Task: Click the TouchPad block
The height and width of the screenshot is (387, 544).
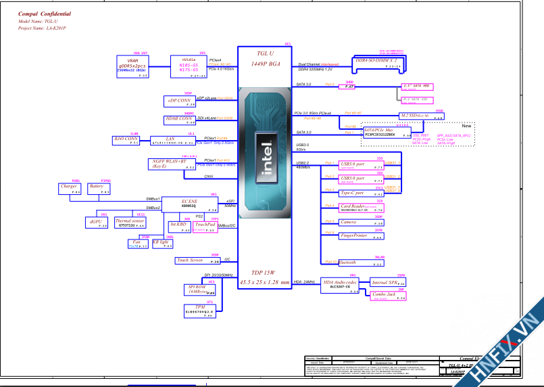Action: (205, 227)
